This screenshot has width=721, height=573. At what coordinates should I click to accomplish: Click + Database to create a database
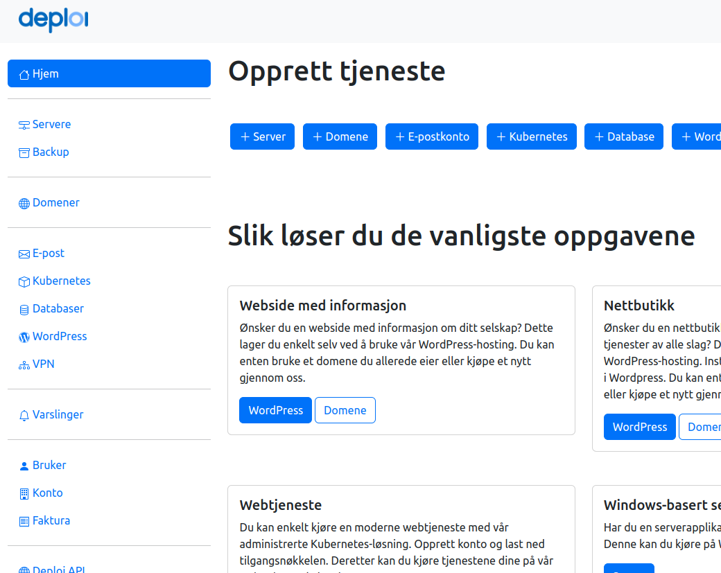pyautogui.click(x=623, y=136)
